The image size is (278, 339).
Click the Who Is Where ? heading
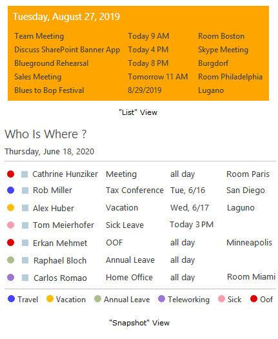pos(46,134)
